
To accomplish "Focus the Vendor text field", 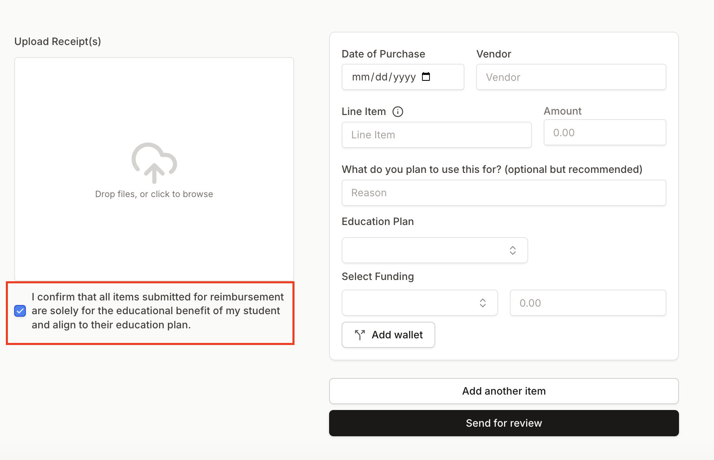I will point(571,77).
